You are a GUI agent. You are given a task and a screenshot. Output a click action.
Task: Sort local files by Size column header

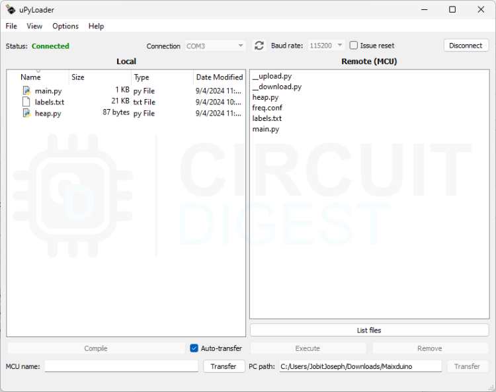[100, 77]
